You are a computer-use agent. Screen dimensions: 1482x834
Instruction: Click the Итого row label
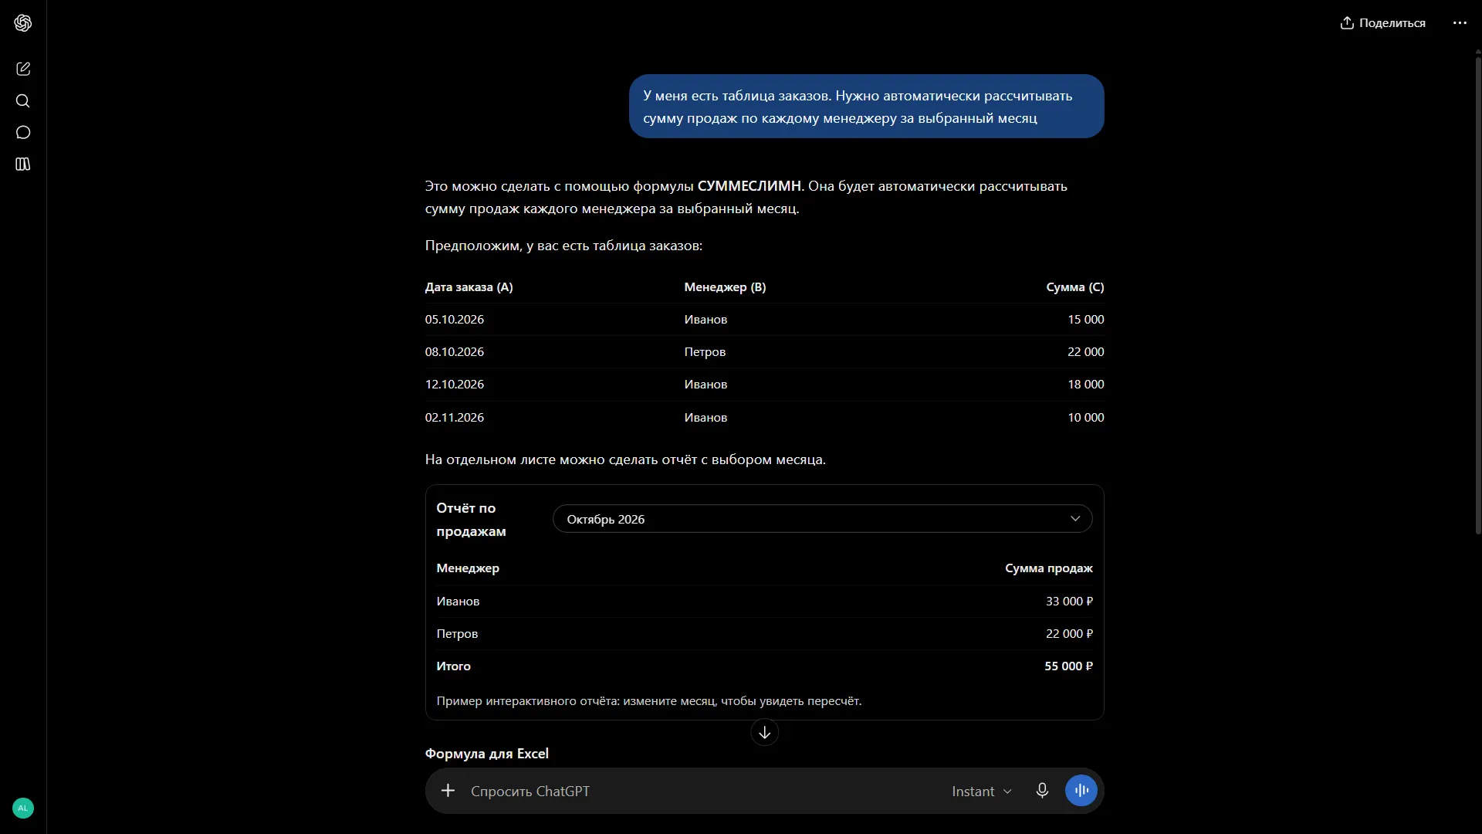453,666
